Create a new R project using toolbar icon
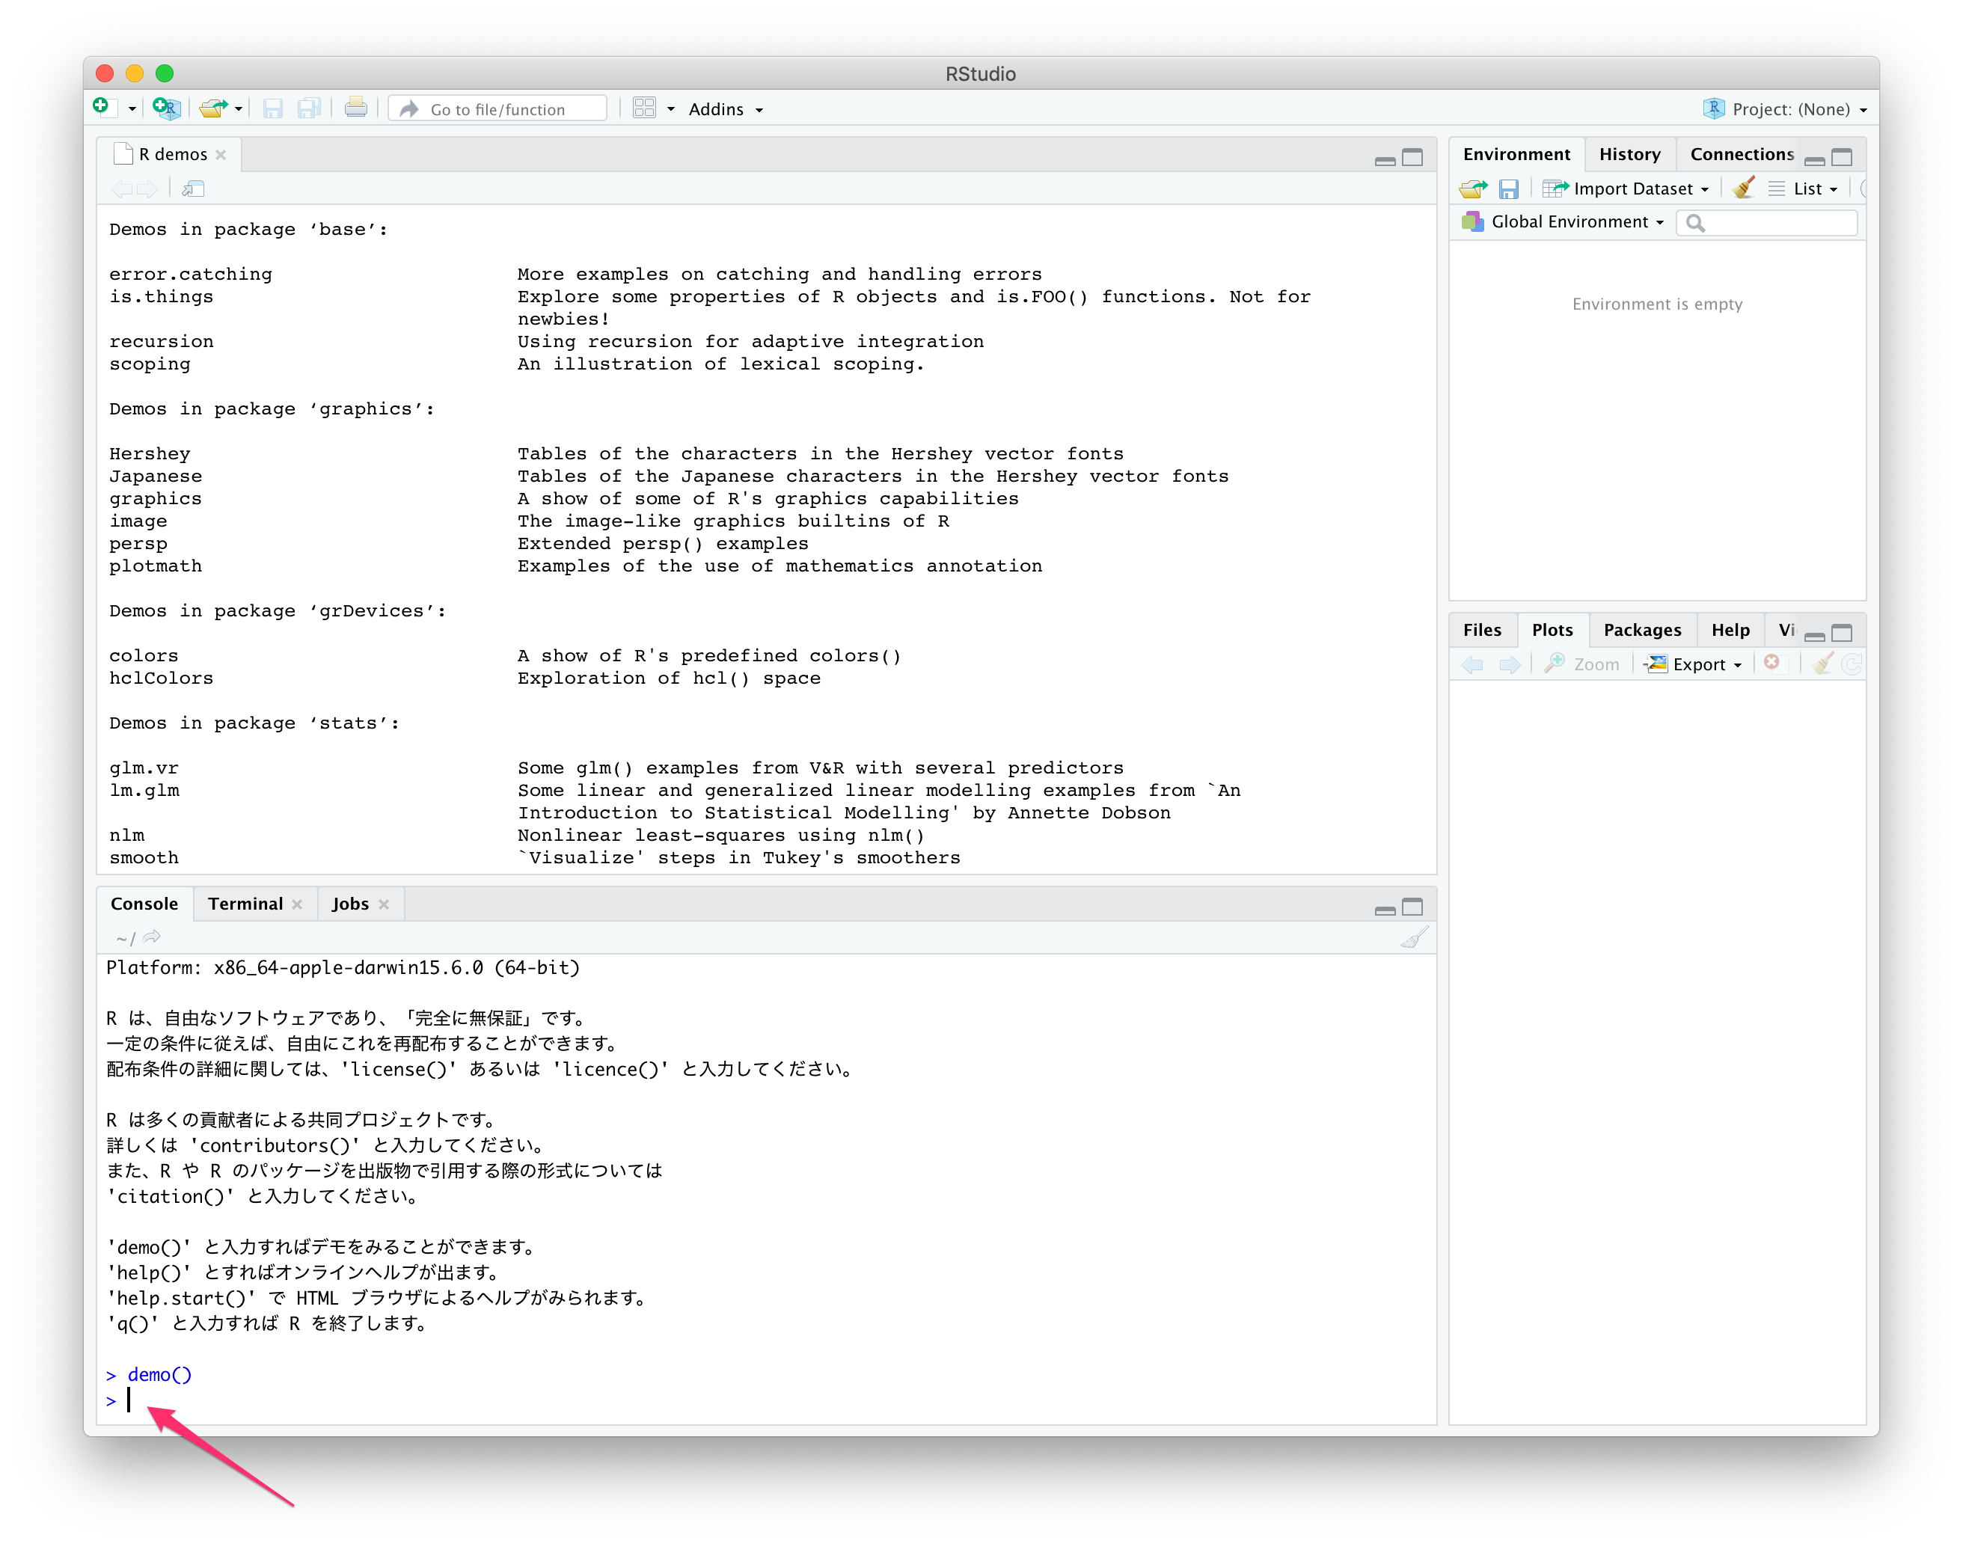The height and width of the screenshot is (1547, 1963). click(x=166, y=108)
